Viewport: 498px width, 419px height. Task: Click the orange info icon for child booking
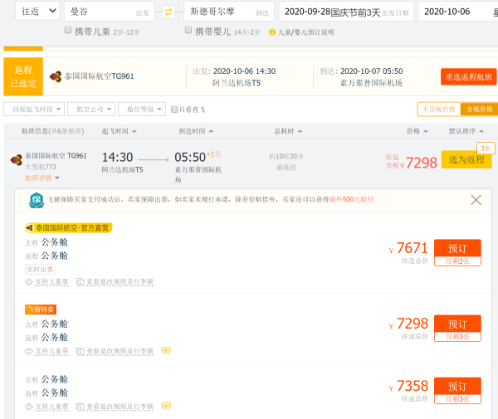coord(272,32)
